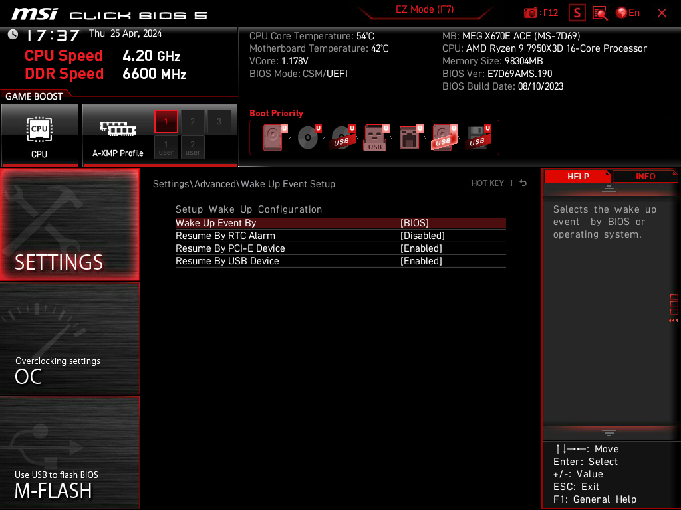Click the date Thu 25 Apr, 2024
The height and width of the screenshot is (510, 681).
(126, 33)
